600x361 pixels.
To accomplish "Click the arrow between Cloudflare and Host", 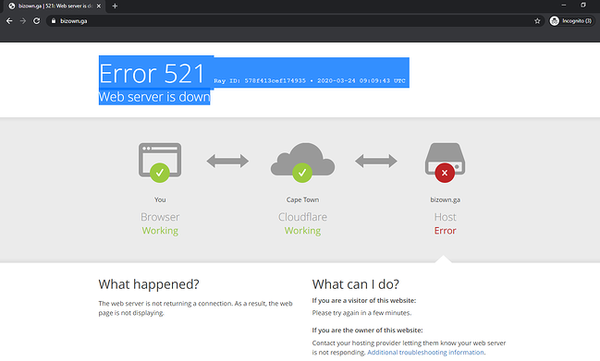I will pyautogui.click(x=375, y=161).
